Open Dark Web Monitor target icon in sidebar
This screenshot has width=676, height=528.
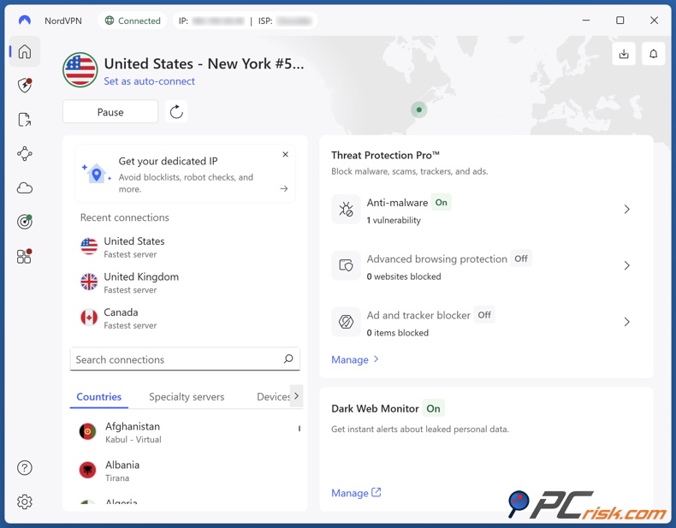pyautogui.click(x=25, y=222)
